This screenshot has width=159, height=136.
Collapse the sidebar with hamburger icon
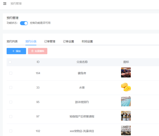pyautogui.click(x=5, y=3)
